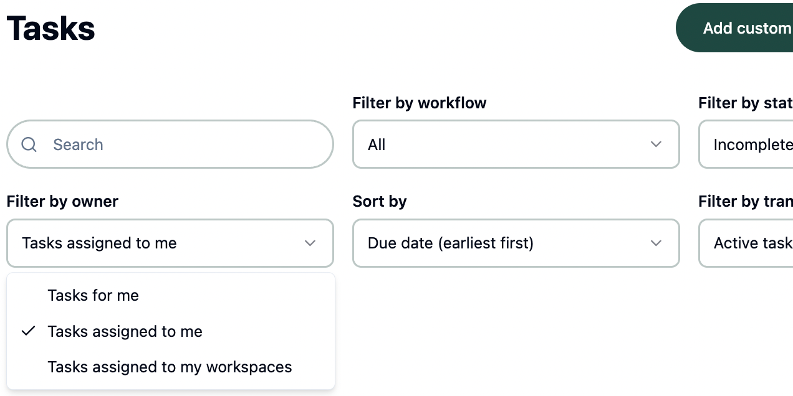793x396 pixels.
Task: Click the Filter by owner label
Action: click(62, 201)
